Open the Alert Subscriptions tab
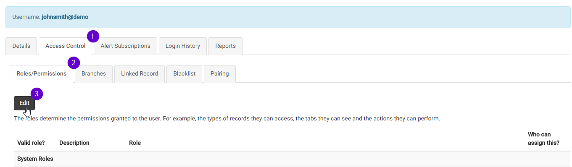The image size is (572, 167). 125,46
